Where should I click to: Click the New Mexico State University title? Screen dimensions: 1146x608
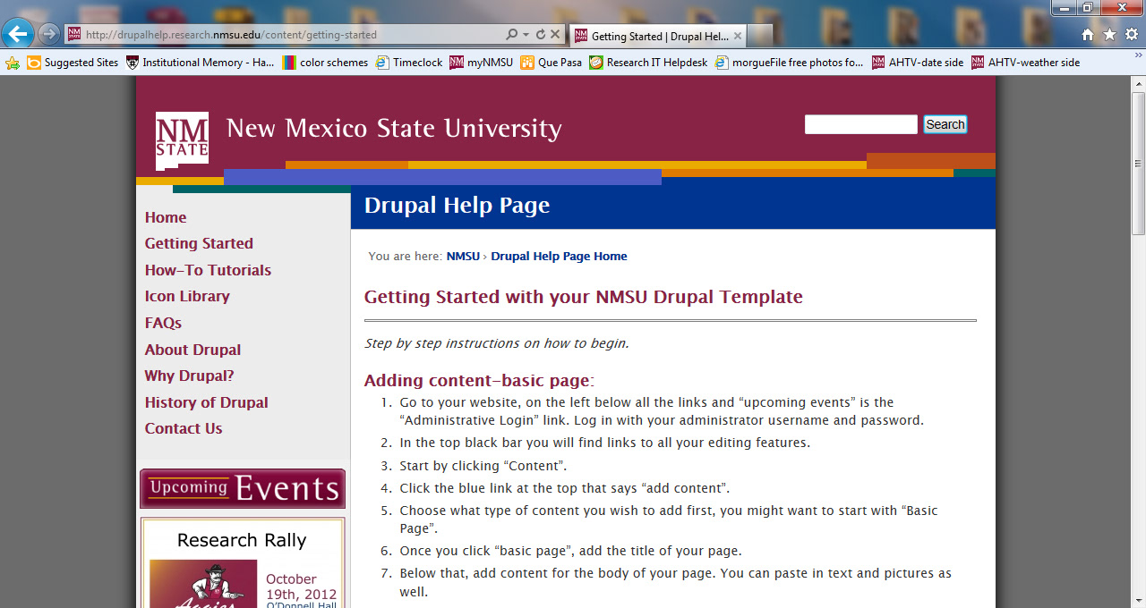coord(394,128)
